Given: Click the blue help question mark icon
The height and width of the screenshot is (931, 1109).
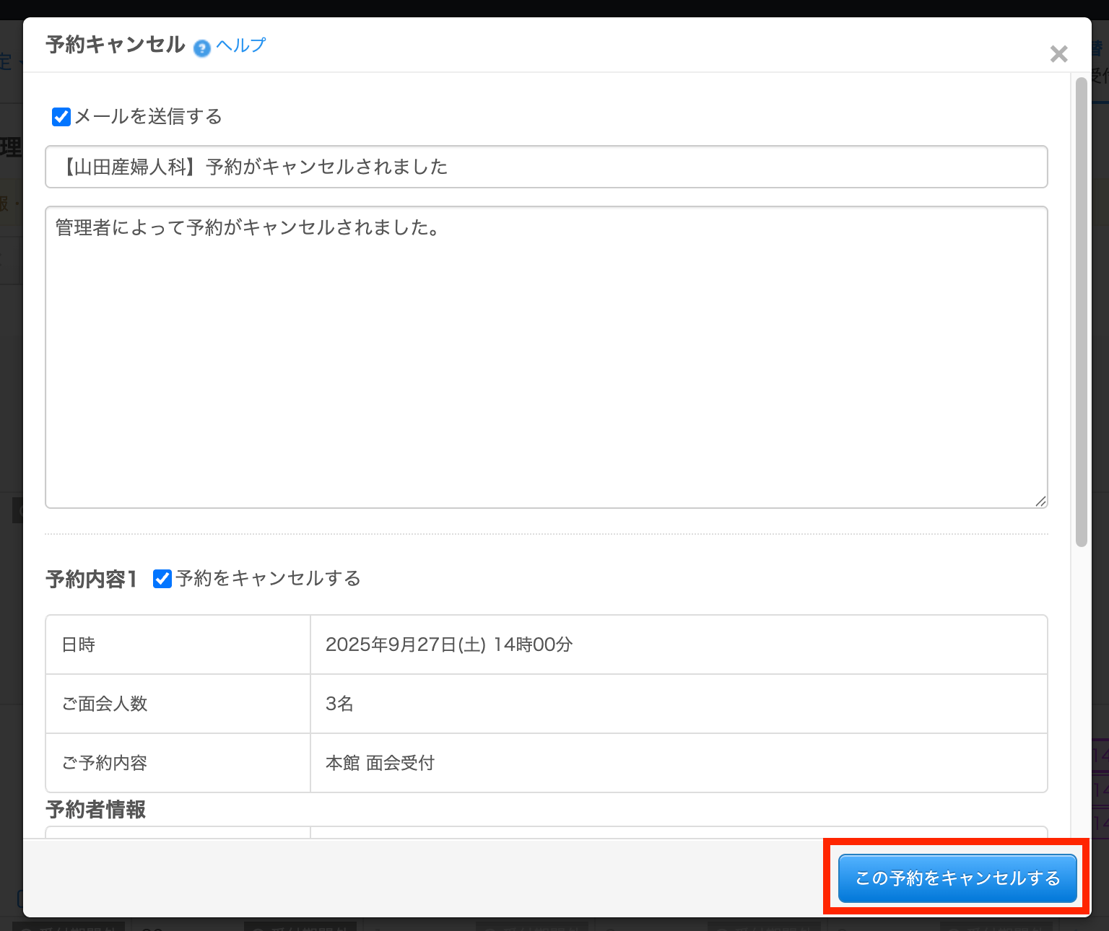Looking at the screenshot, I should [x=202, y=48].
